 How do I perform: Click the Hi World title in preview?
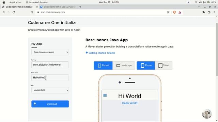click(129, 96)
